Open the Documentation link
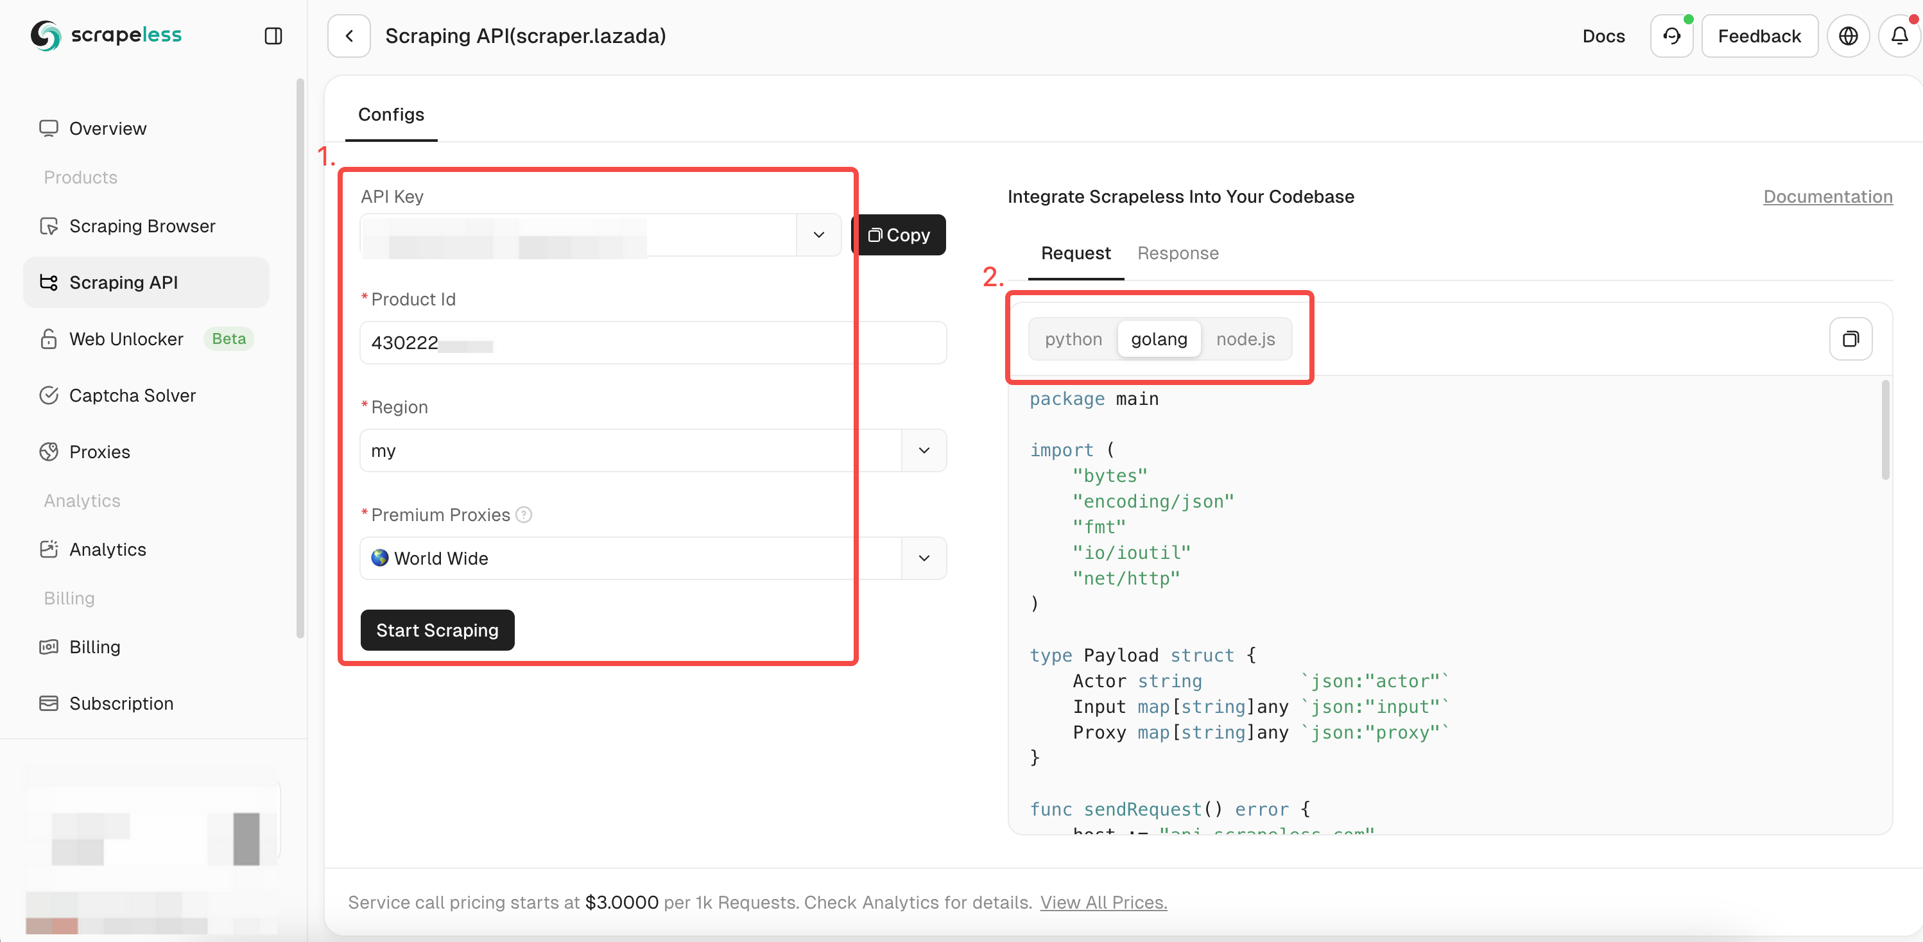 1827,196
